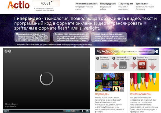Click 'Владельцам сайтов' subtitle
The width and height of the screenshot is (161, 113).
click(x=105, y=8)
